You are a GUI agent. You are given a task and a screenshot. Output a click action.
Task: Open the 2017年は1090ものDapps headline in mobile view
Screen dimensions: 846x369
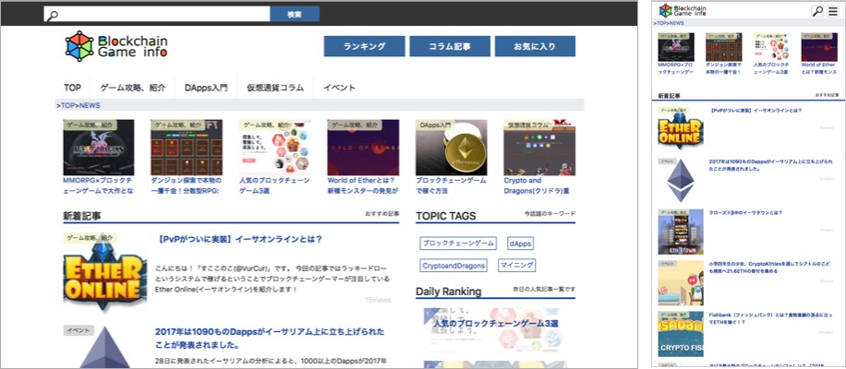pos(772,164)
